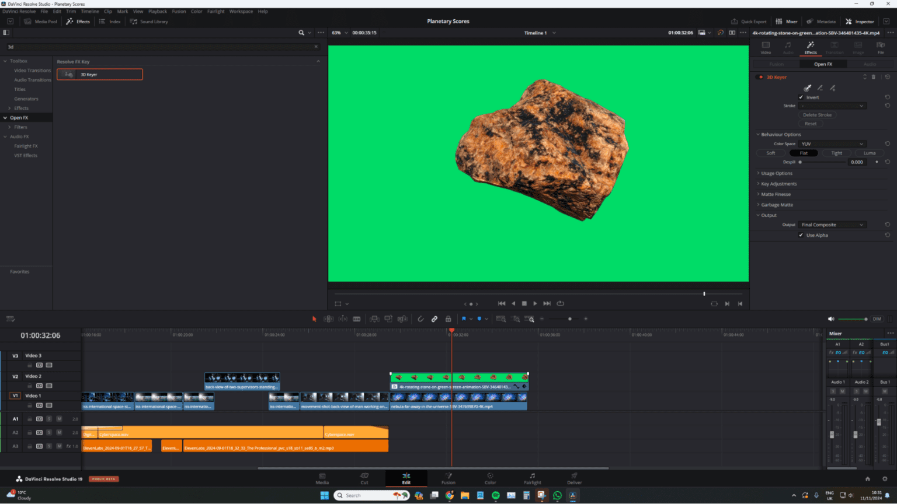The image size is (897, 504).
Task: Toggle the Invert checkbox
Action: (801, 97)
